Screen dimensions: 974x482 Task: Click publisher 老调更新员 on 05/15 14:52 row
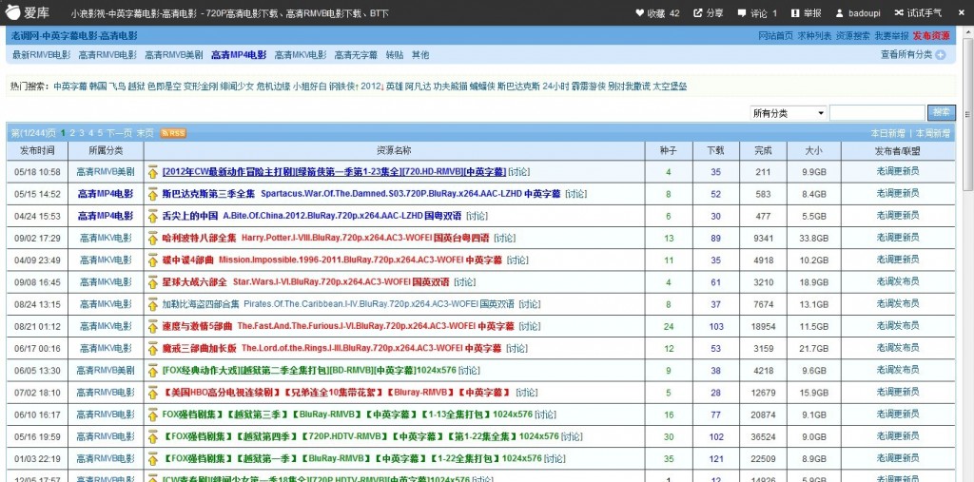pyautogui.click(x=898, y=194)
